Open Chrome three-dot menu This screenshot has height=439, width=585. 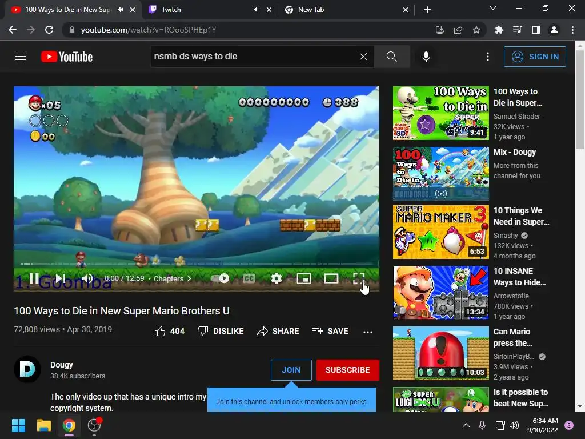572,30
